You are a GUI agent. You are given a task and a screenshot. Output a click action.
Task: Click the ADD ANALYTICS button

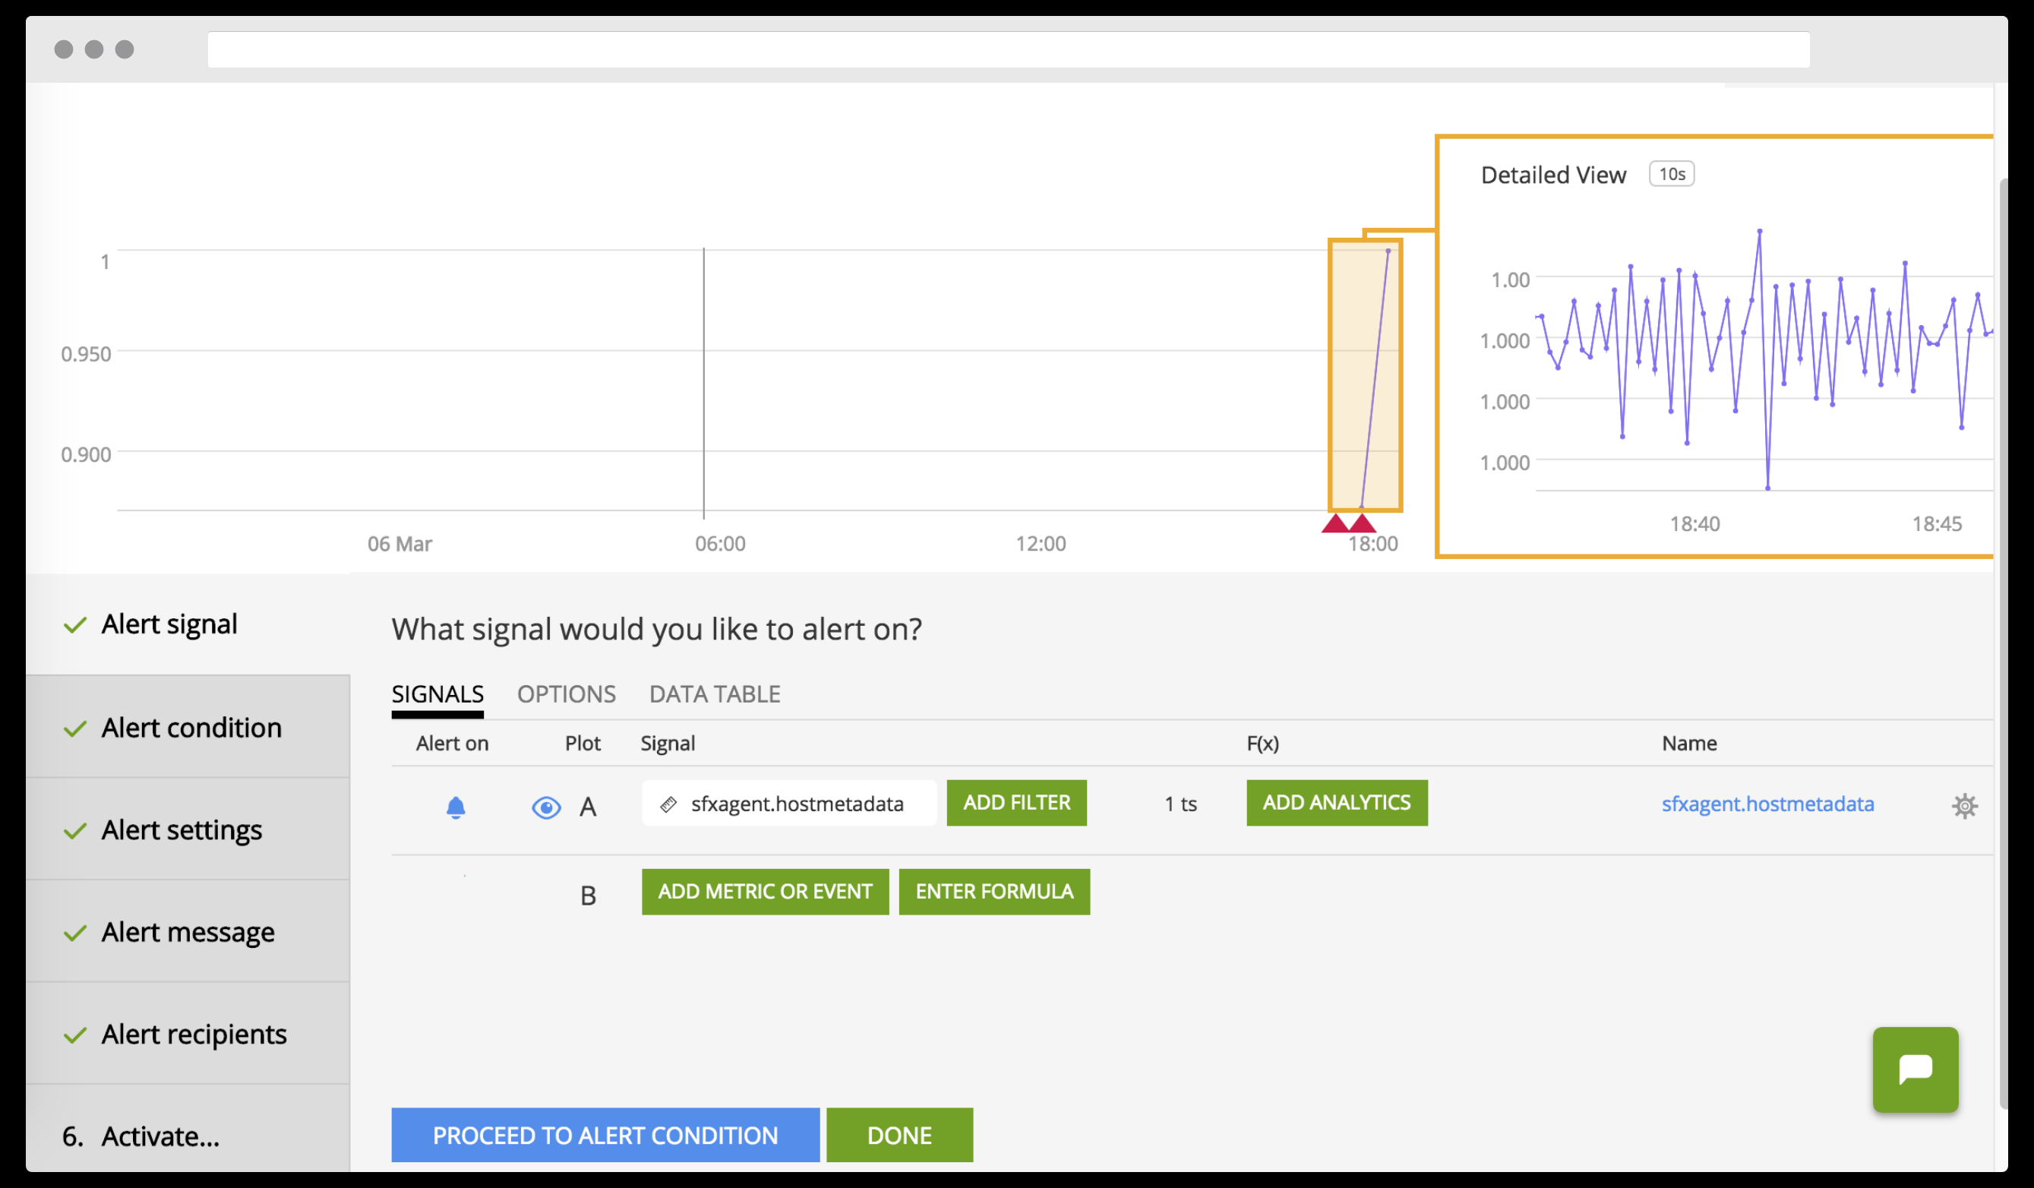pos(1336,802)
